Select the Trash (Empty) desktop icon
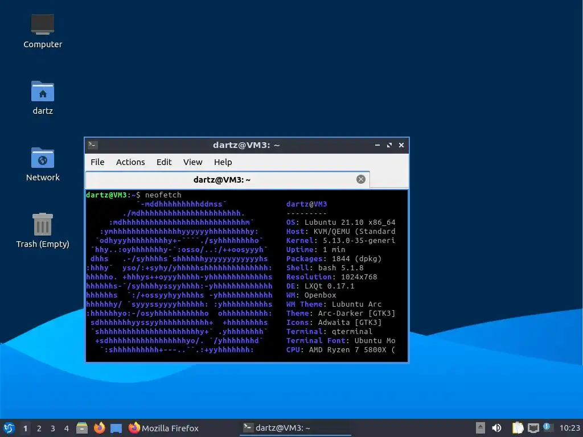583x437 pixels. [43, 230]
